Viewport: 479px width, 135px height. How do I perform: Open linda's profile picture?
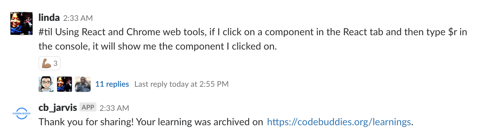[x=22, y=23]
